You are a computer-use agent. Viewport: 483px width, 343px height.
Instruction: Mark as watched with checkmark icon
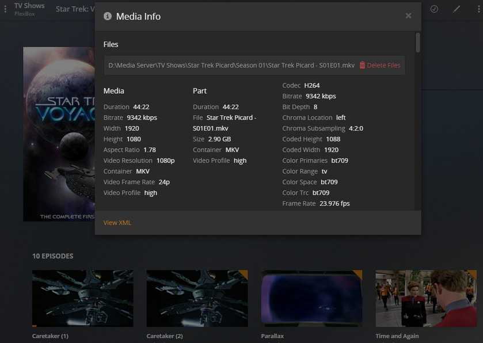point(434,9)
